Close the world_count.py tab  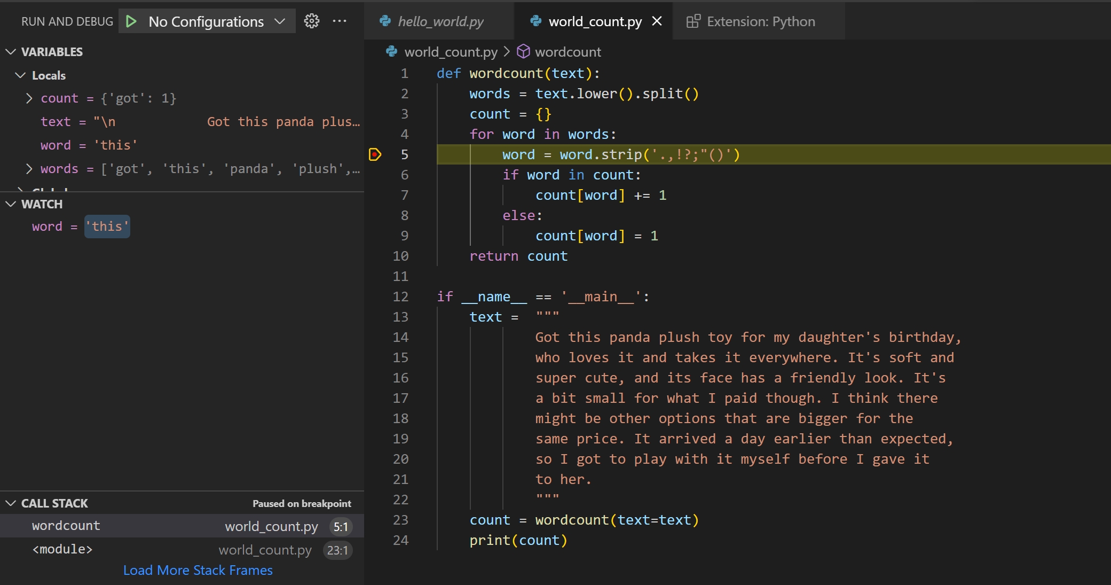coord(657,21)
